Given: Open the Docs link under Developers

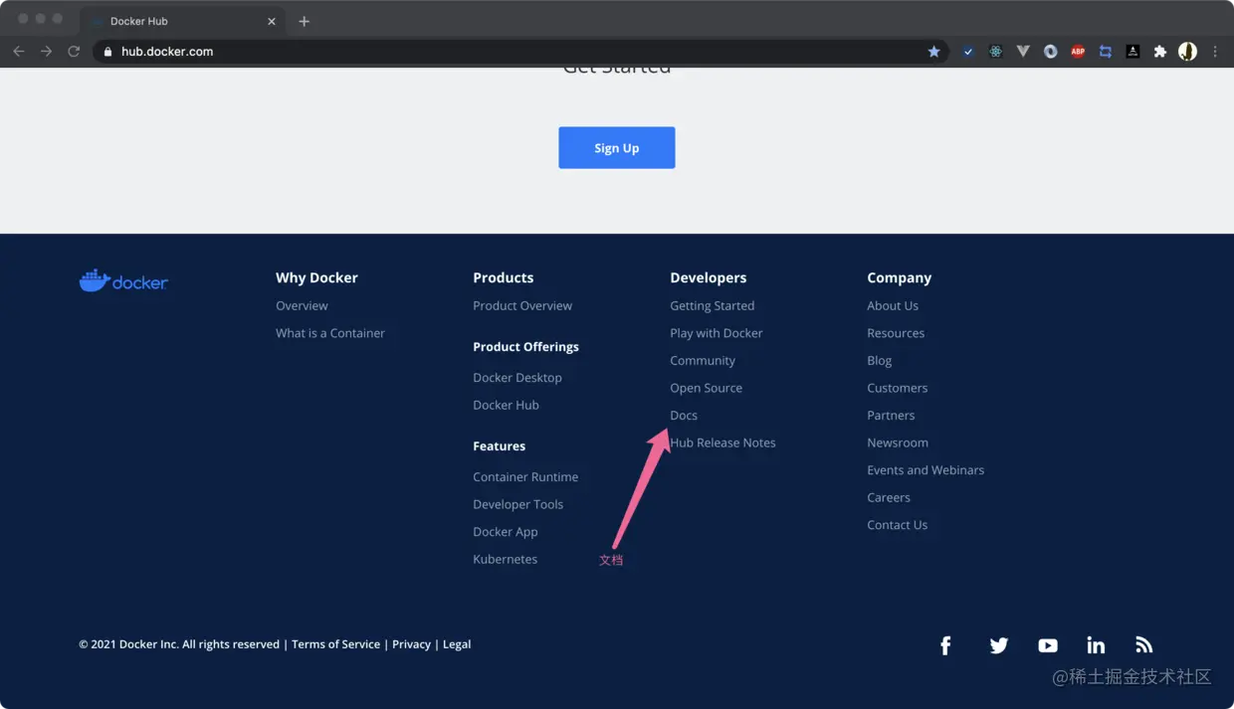Looking at the screenshot, I should point(684,415).
